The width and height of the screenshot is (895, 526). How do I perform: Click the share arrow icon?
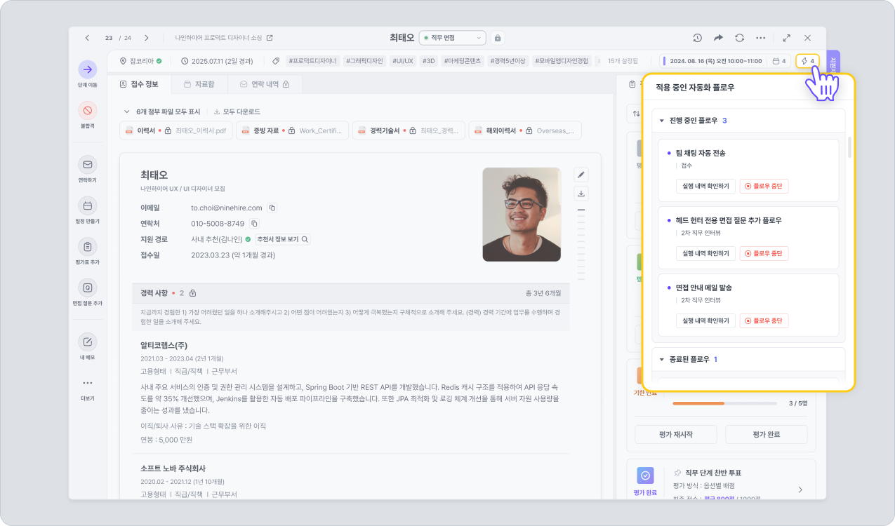(x=718, y=38)
